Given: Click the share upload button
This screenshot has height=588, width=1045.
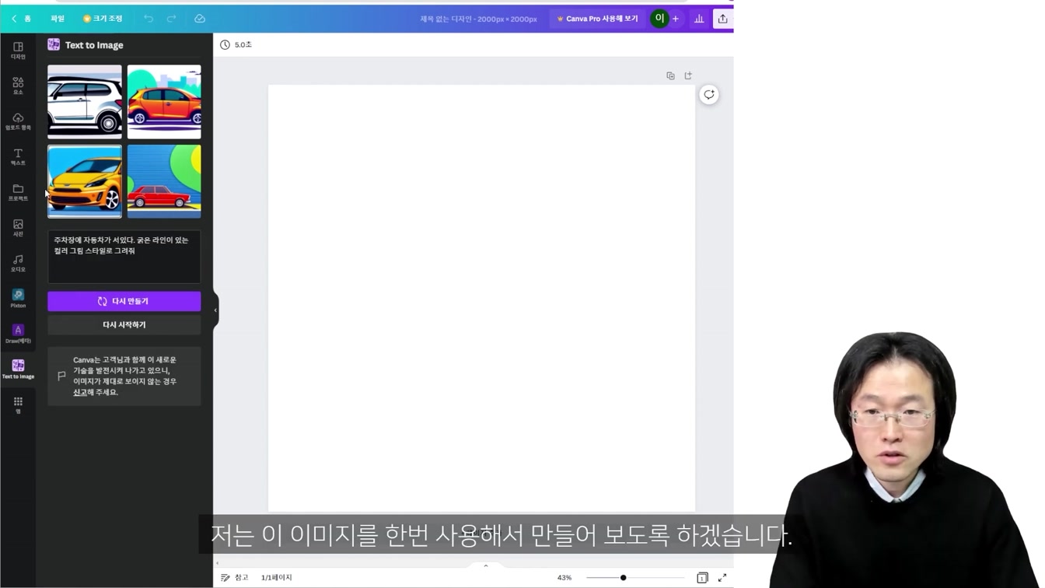Looking at the screenshot, I should (722, 19).
